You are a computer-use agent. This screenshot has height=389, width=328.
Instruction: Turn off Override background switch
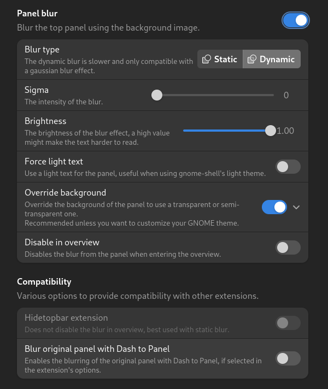[274, 207]
